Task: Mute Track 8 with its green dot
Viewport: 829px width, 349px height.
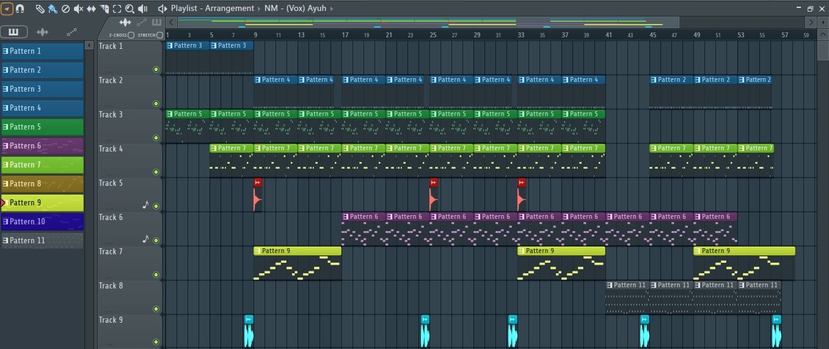Action: (156, 309)
